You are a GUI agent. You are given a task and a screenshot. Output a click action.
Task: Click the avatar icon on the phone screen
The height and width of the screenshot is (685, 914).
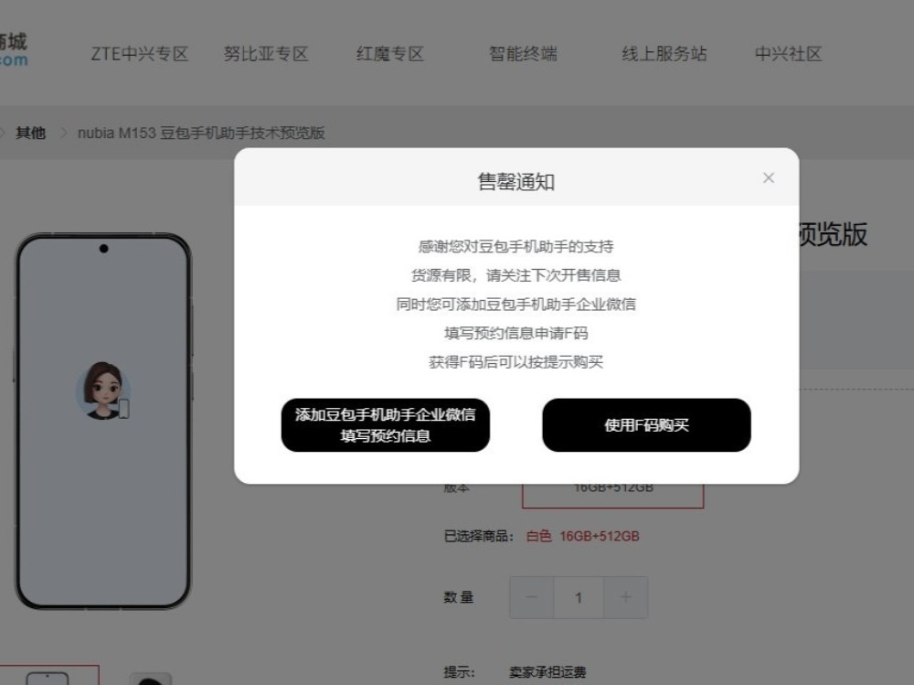click(x=103, y=391)
